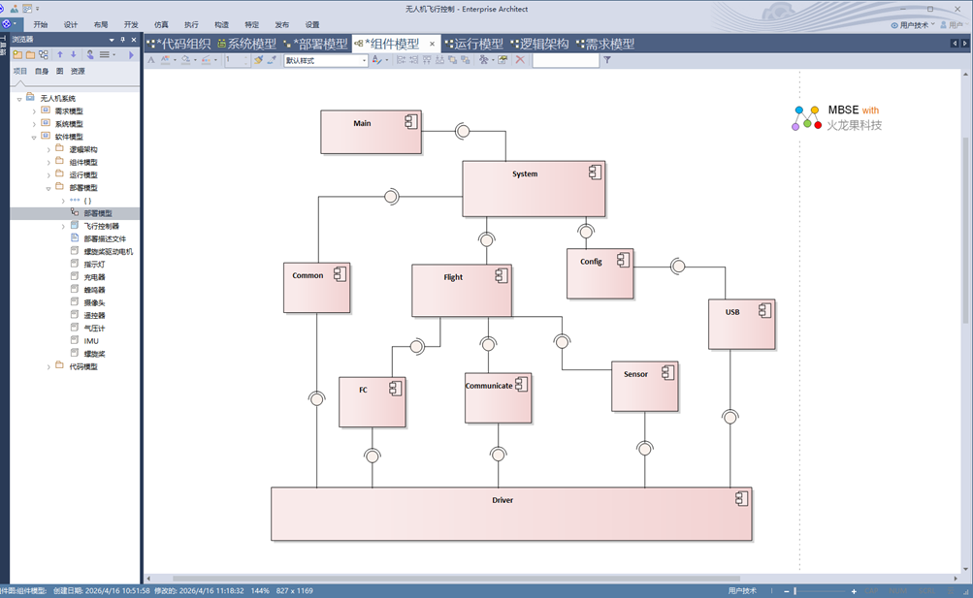This screenshot has height=598, width=973.
Task: Click the zoom slider in status bar
Action: click(795, 591)
